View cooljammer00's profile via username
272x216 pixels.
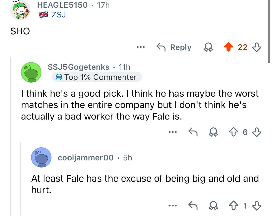coord(86,158)
